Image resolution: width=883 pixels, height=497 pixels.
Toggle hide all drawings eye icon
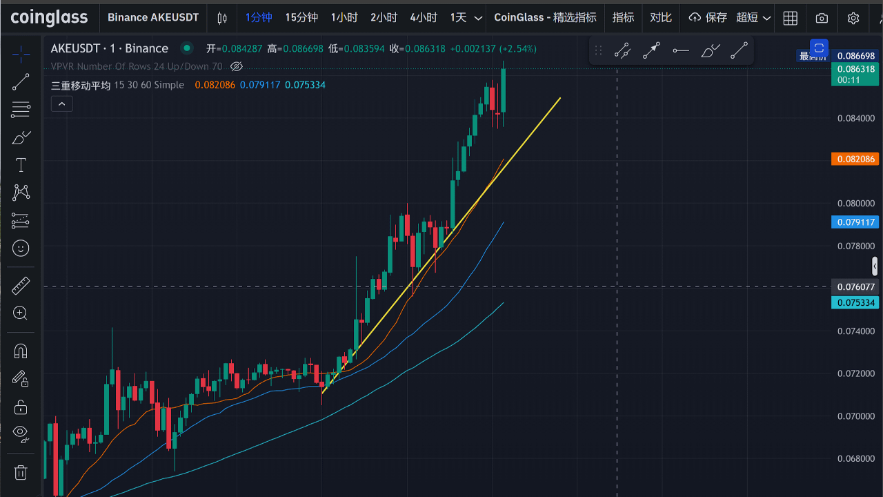point(21,434)
